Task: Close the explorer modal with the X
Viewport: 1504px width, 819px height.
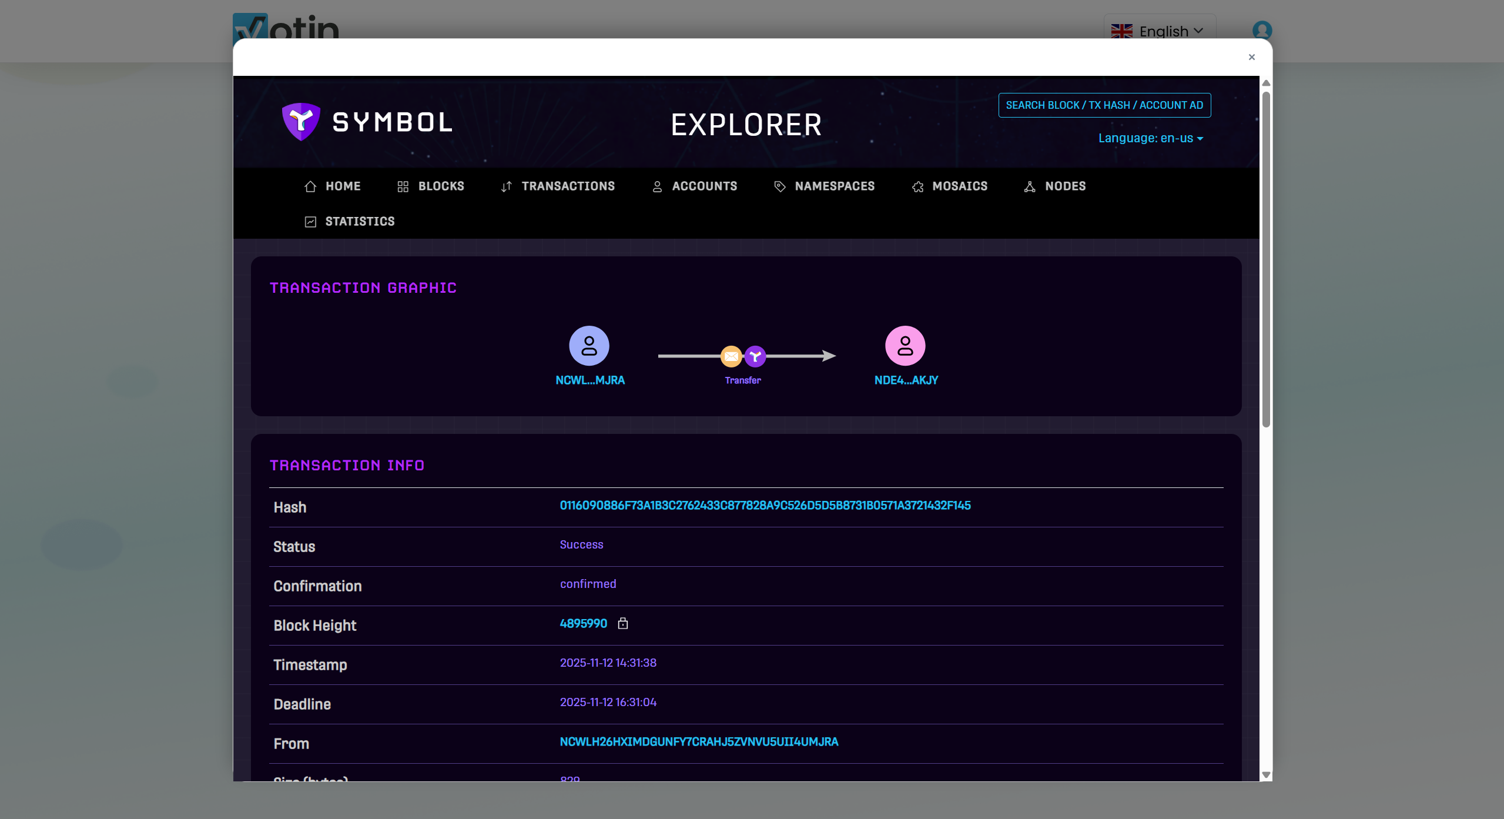Action: (1252, 57)
